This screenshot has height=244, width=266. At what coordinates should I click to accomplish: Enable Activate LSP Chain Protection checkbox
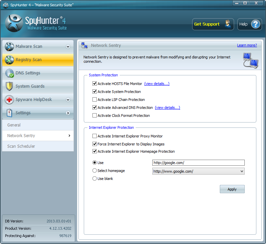tap(95, 100)
